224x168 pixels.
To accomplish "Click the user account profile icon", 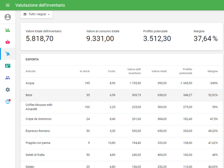I will pos(8,17).
